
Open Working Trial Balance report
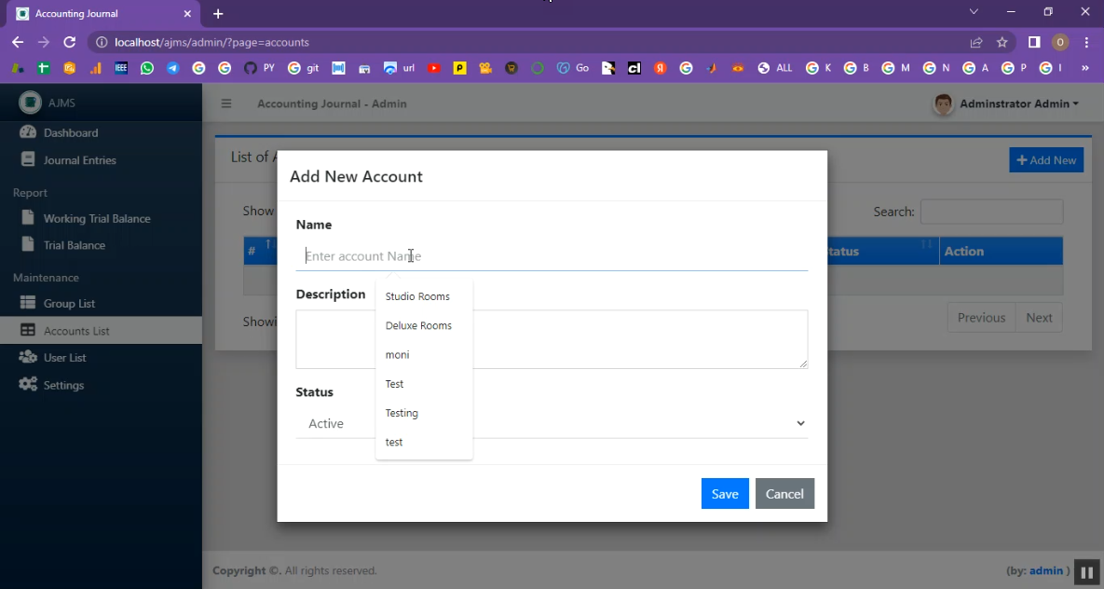(96, 218)
